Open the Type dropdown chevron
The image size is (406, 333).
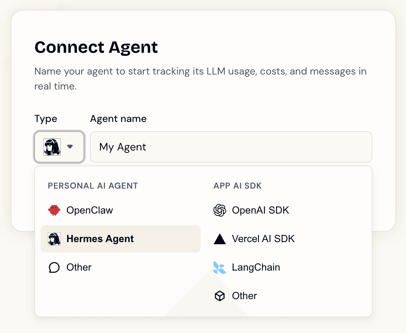pyautogui.click(x=70, y=147)
